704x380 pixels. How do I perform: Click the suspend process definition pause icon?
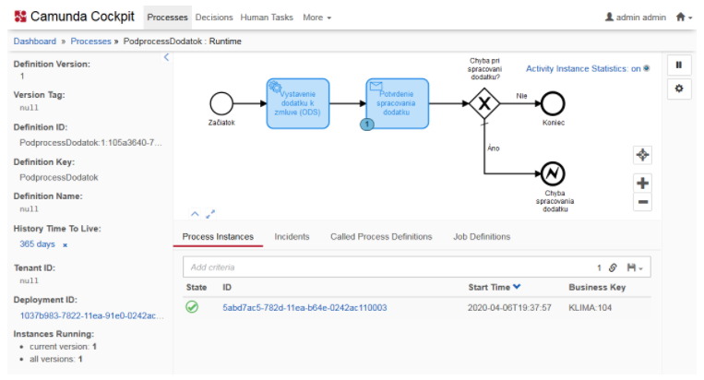(678, 65)
